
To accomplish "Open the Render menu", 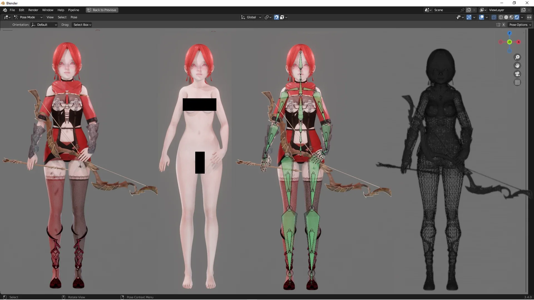I will (33, 10).
